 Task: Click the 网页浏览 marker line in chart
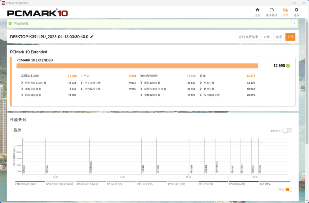[46, 156]
